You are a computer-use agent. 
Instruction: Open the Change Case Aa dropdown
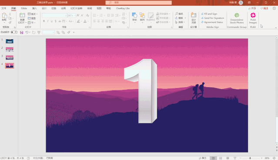(x=71, y=21)
